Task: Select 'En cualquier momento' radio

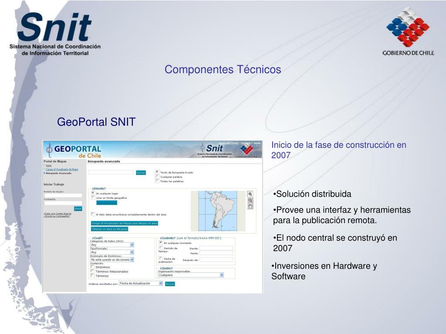Action: pyautogui.click(x=161, y=243)
